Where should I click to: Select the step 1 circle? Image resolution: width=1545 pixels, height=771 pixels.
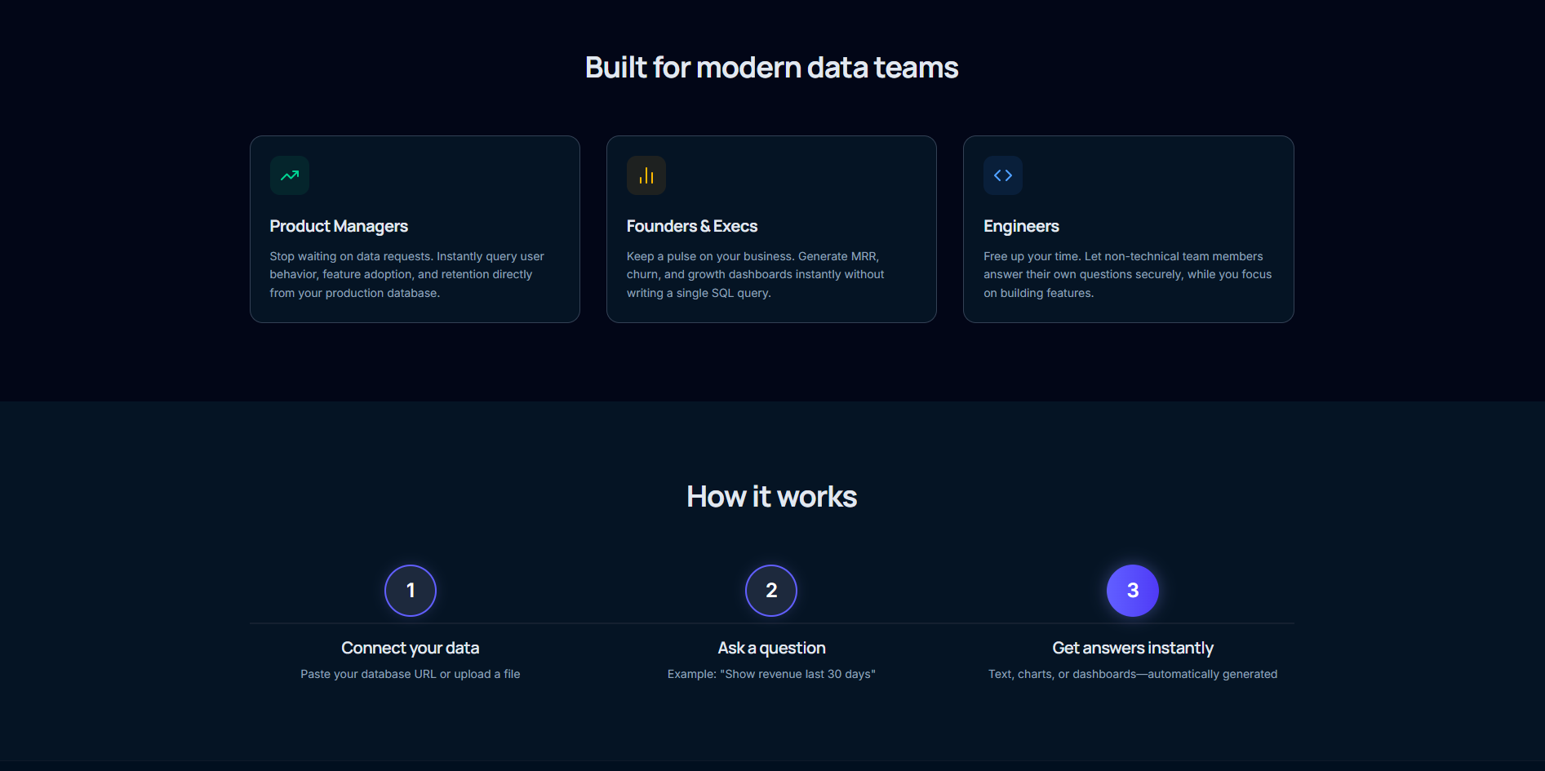point(411,591)
